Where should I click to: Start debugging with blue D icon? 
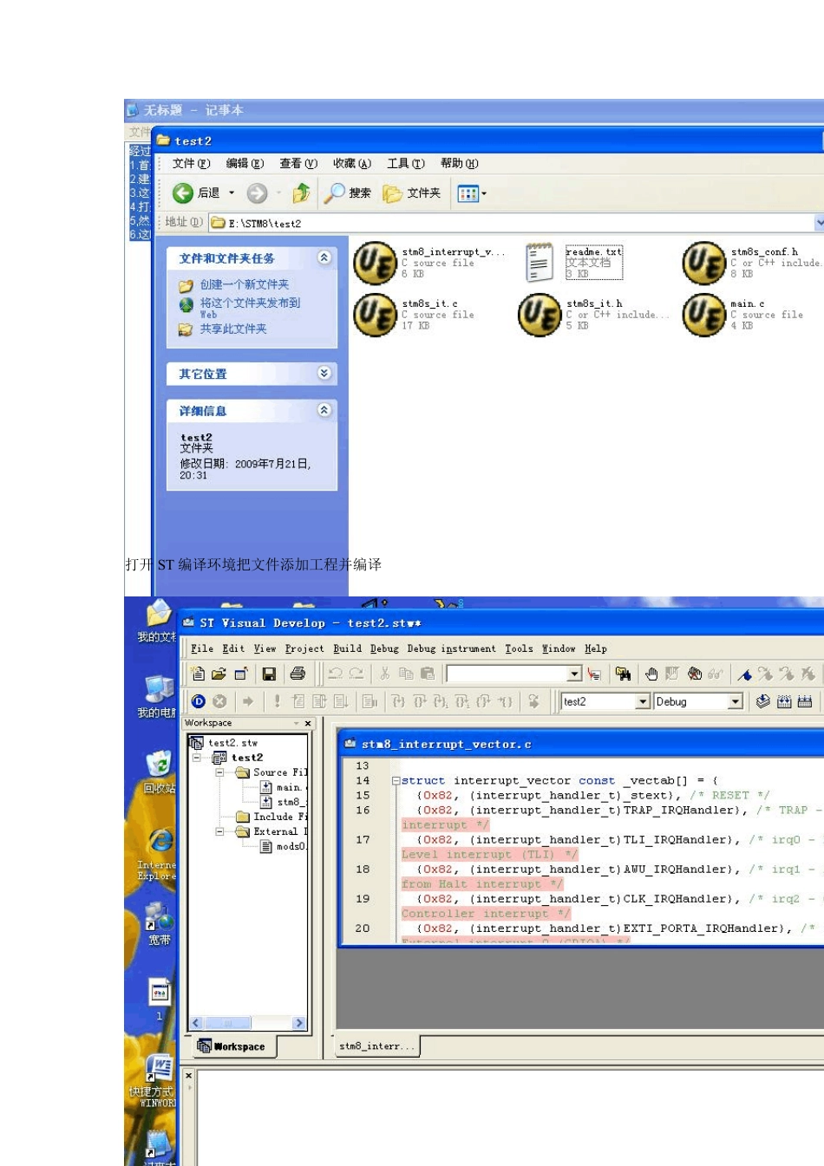199,701
